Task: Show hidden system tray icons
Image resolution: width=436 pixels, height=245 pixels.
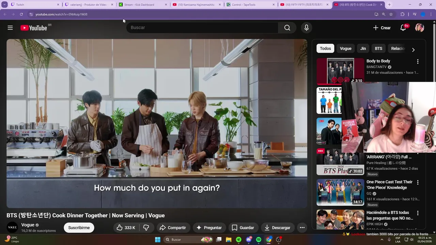Action: (381, 240)
